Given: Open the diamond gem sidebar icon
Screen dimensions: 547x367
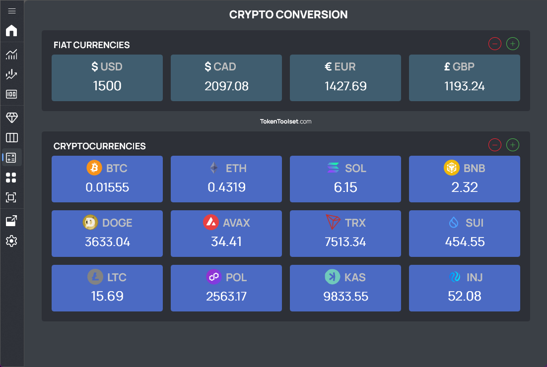Looking at the screenshot, I should 11,118.
